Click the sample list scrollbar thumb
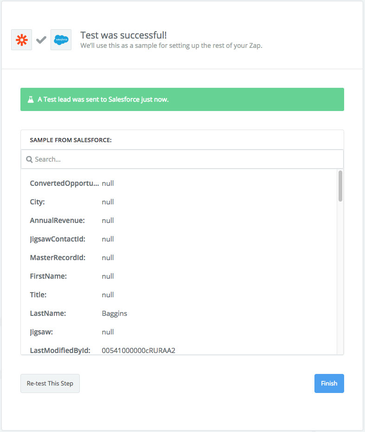 (x=340, y=186)
